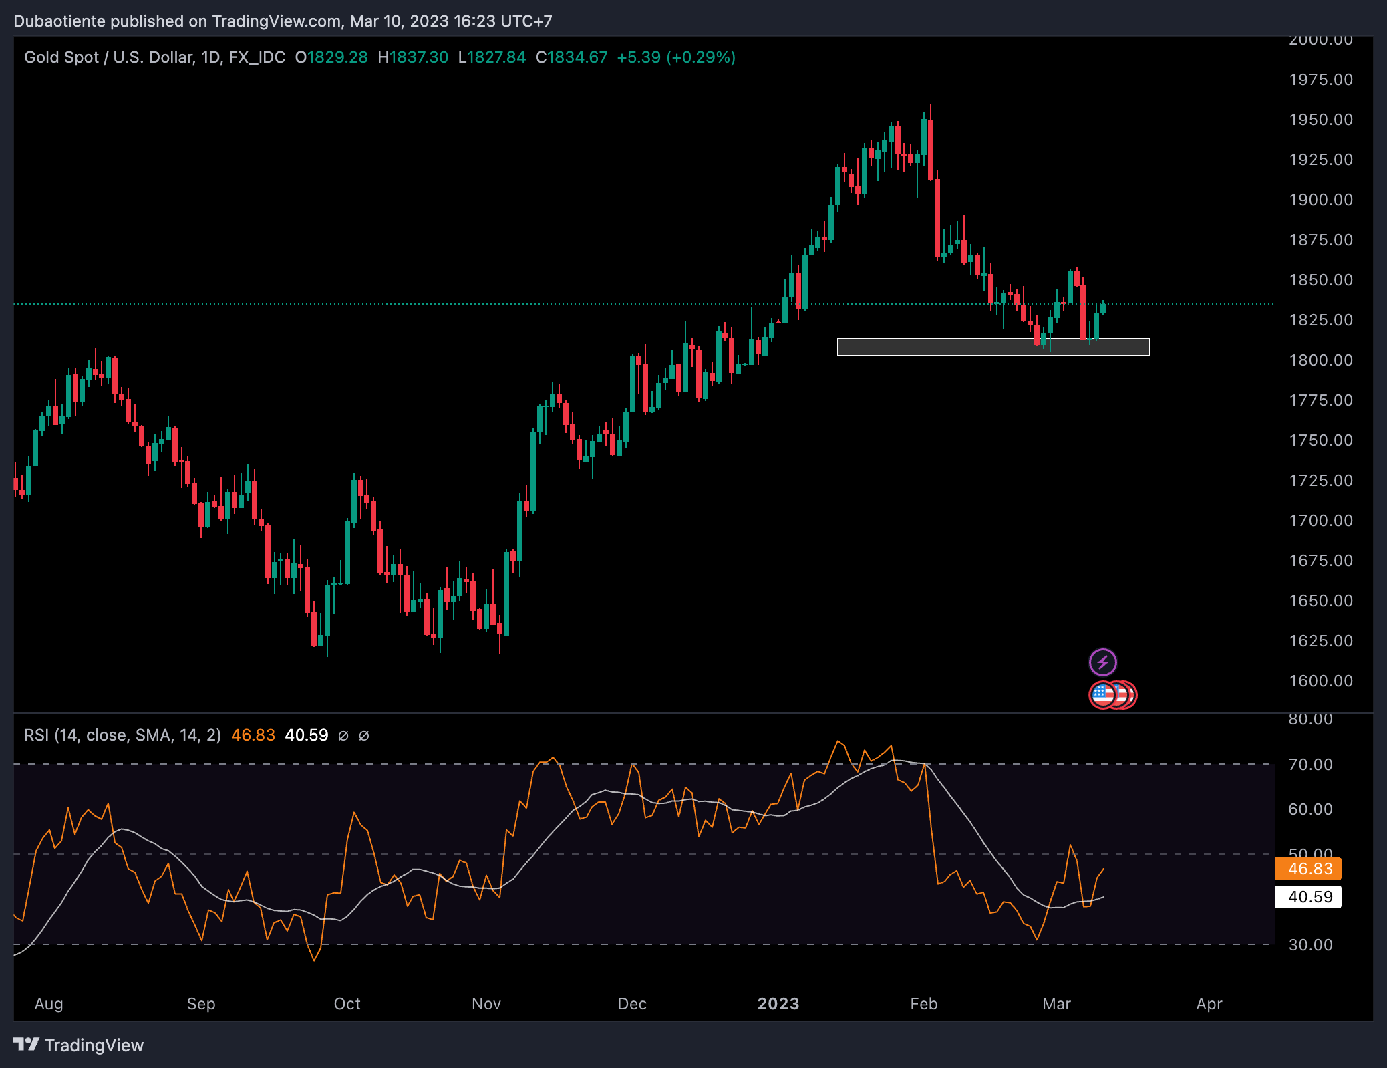Click the Mar label on the time axis
This screenshot has height=1068, width=1387.
[1056, 1004]
